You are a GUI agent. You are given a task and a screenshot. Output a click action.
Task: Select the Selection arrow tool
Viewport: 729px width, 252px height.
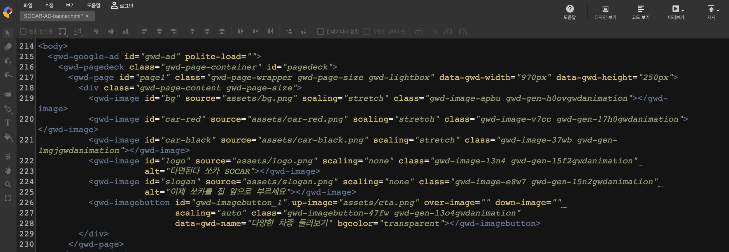click(x=8, y=33)
